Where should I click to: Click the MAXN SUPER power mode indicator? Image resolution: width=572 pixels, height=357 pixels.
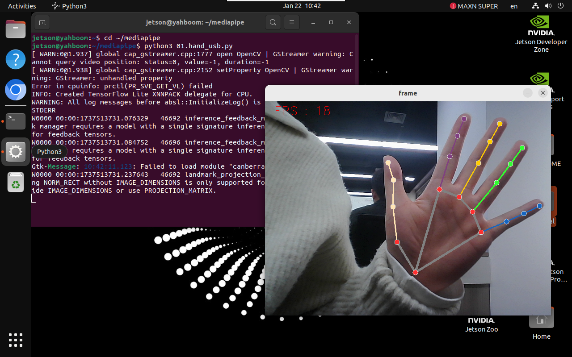point(474,6)
